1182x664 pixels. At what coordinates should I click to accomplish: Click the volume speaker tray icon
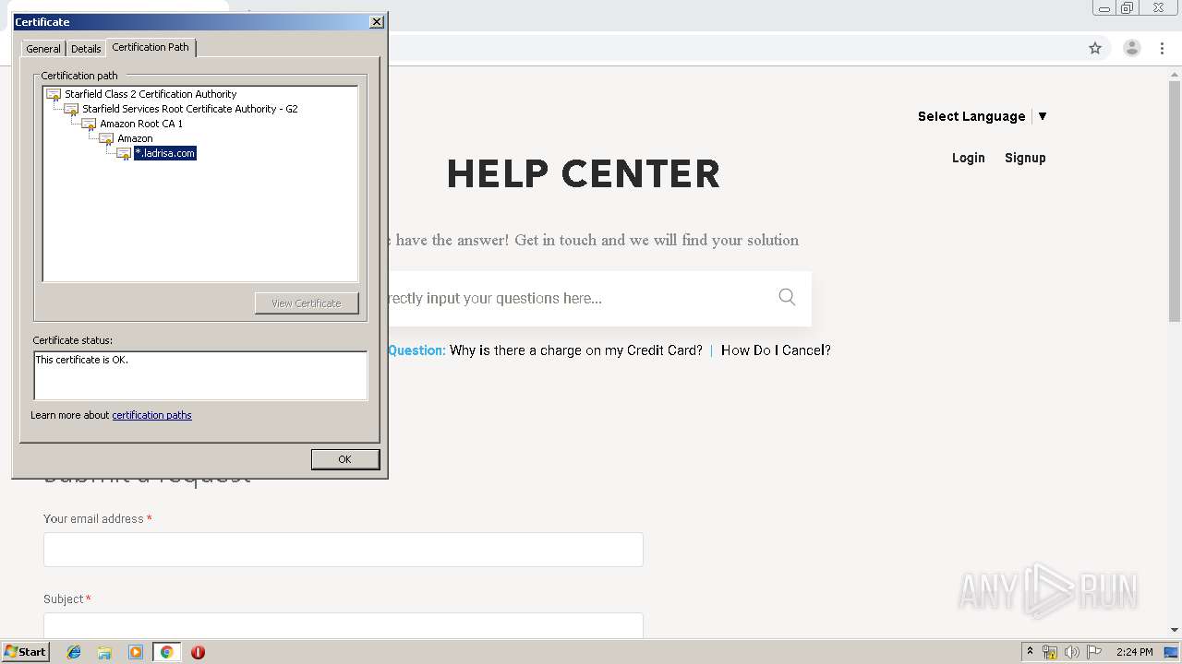tap(1072, 652)
